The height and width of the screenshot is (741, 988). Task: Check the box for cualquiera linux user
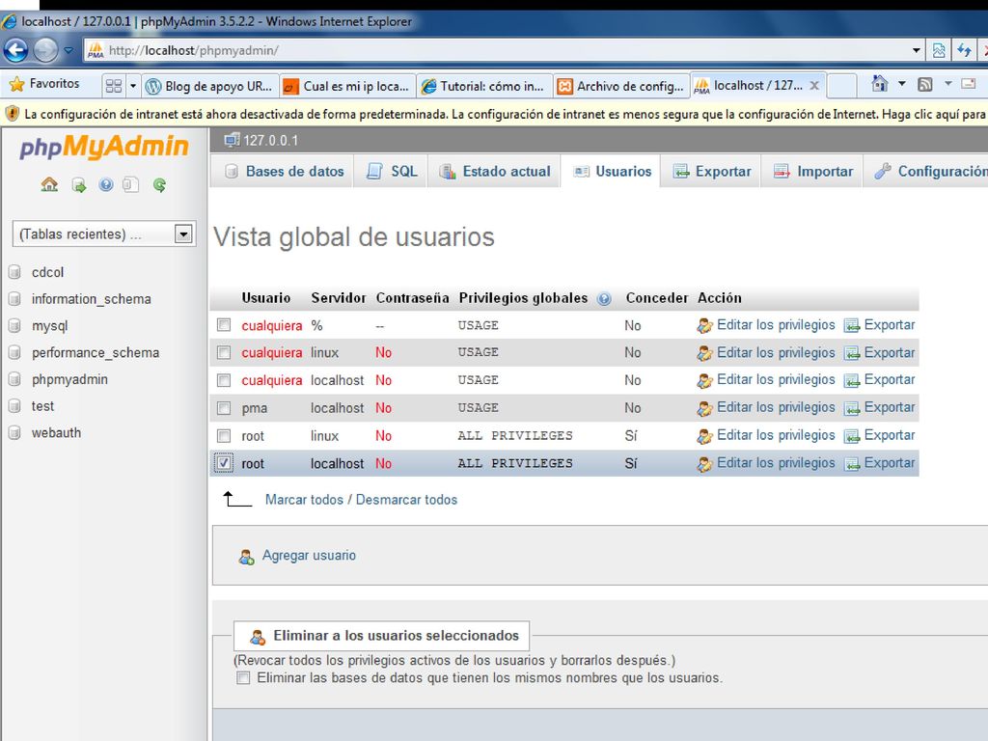224,353
